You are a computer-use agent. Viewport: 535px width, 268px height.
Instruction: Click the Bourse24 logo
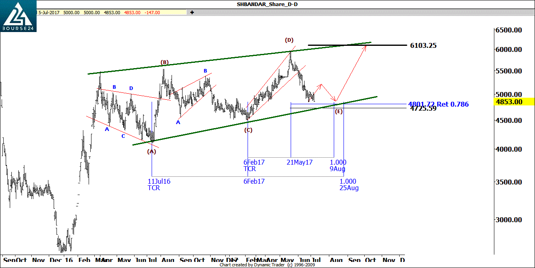click(18, 16)
